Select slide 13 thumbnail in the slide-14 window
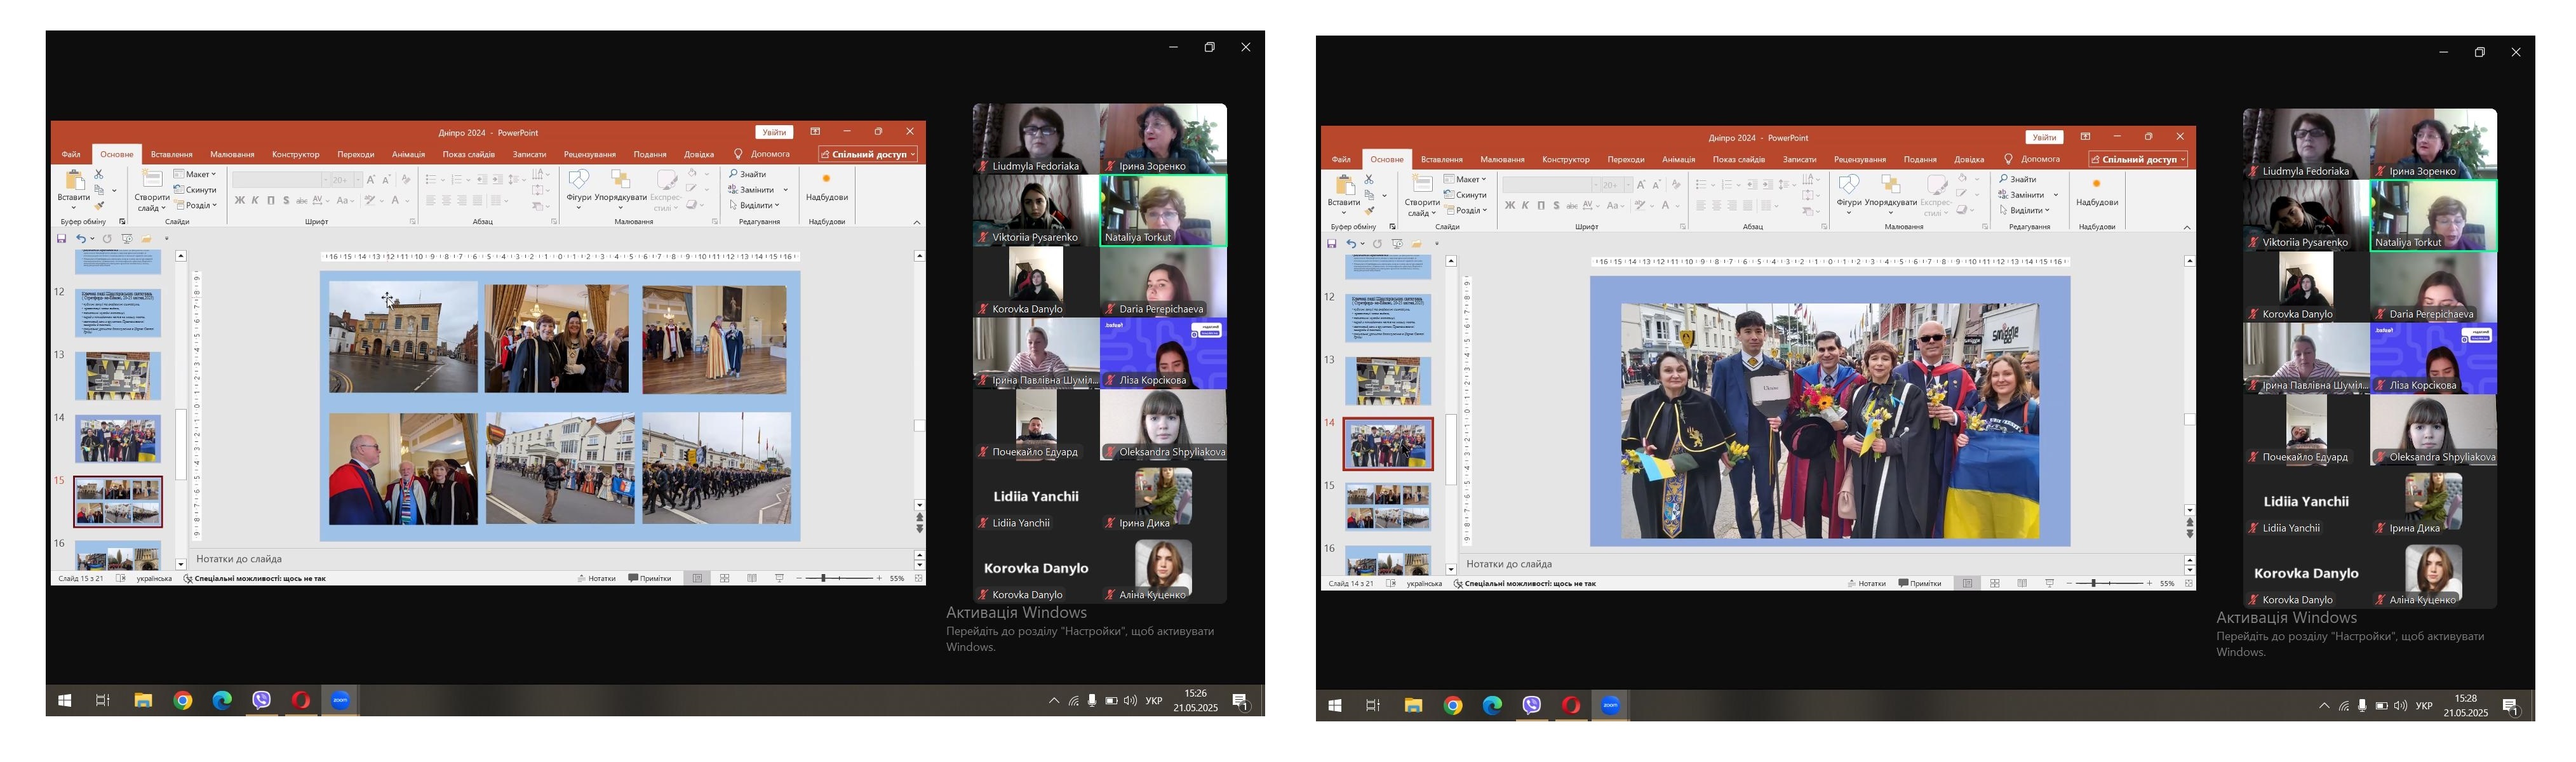The image size is (2576, 762). click(x=1388, y=381)
